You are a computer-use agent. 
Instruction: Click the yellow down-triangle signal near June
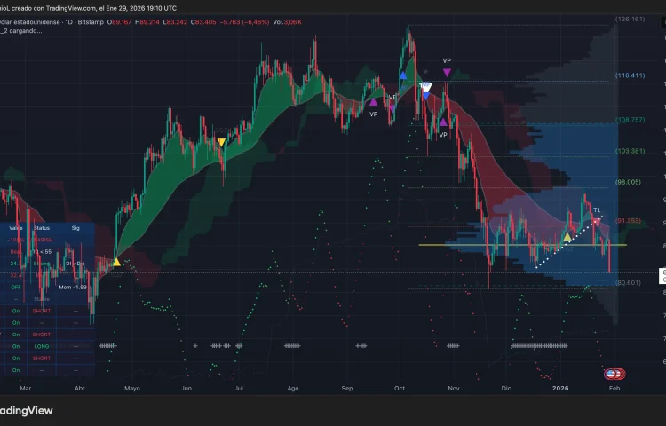221,142
